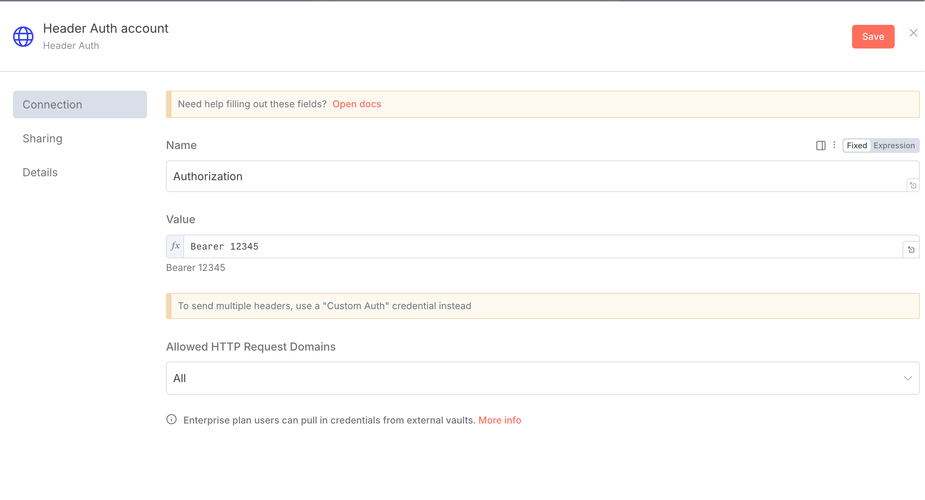Click the fx expression icon in Value
The width and height of the screenshot is (925, 500).
[x=175, y=246]
